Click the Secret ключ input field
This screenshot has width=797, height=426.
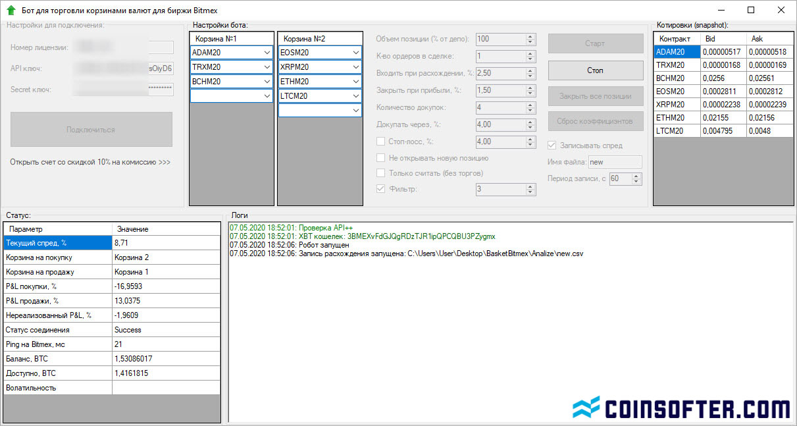click(124, 90)
